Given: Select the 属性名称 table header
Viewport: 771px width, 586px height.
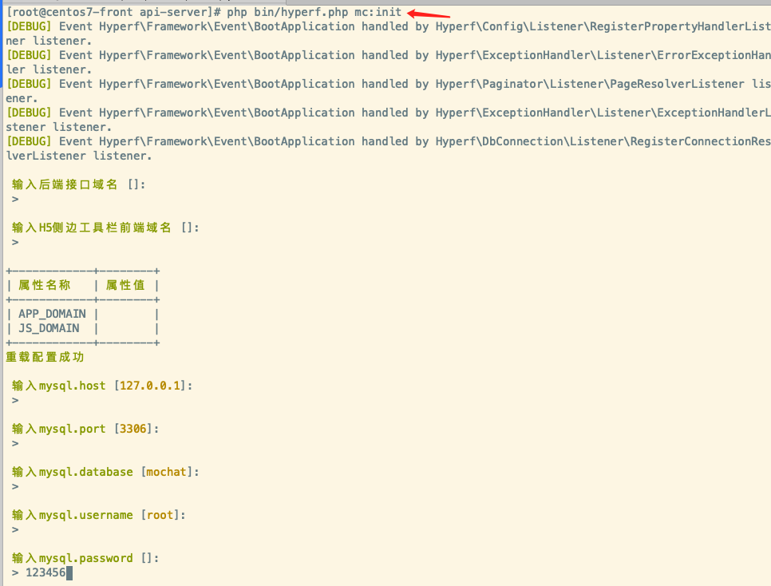Looking at the screenshot, I should (x=45, y=285).
